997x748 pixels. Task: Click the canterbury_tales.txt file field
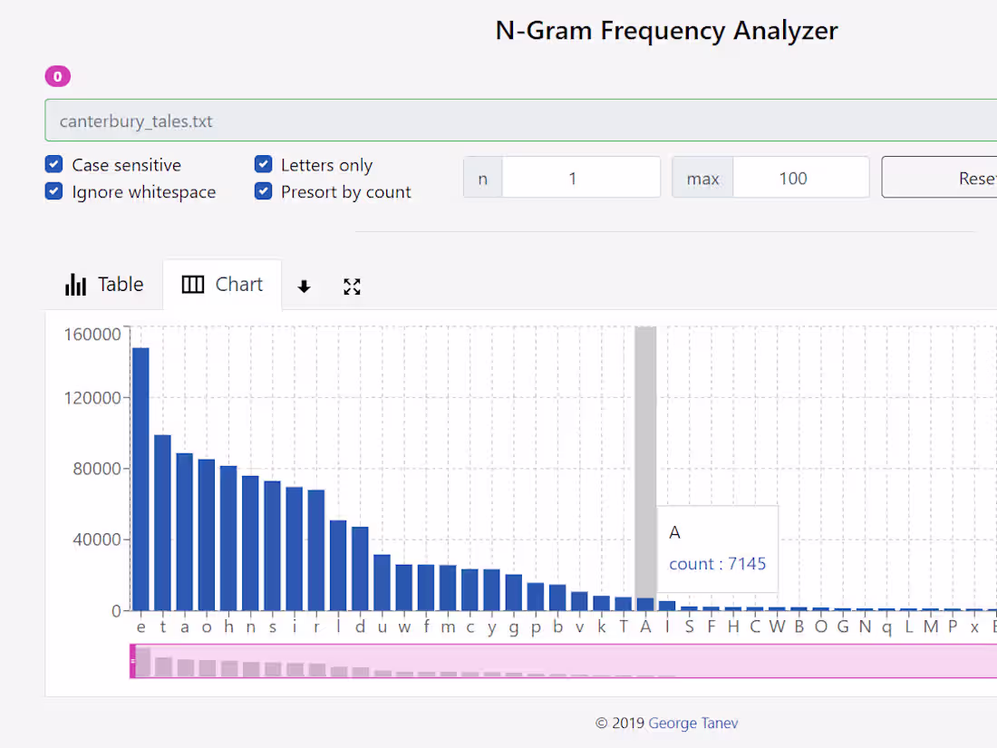click(363, 120)
